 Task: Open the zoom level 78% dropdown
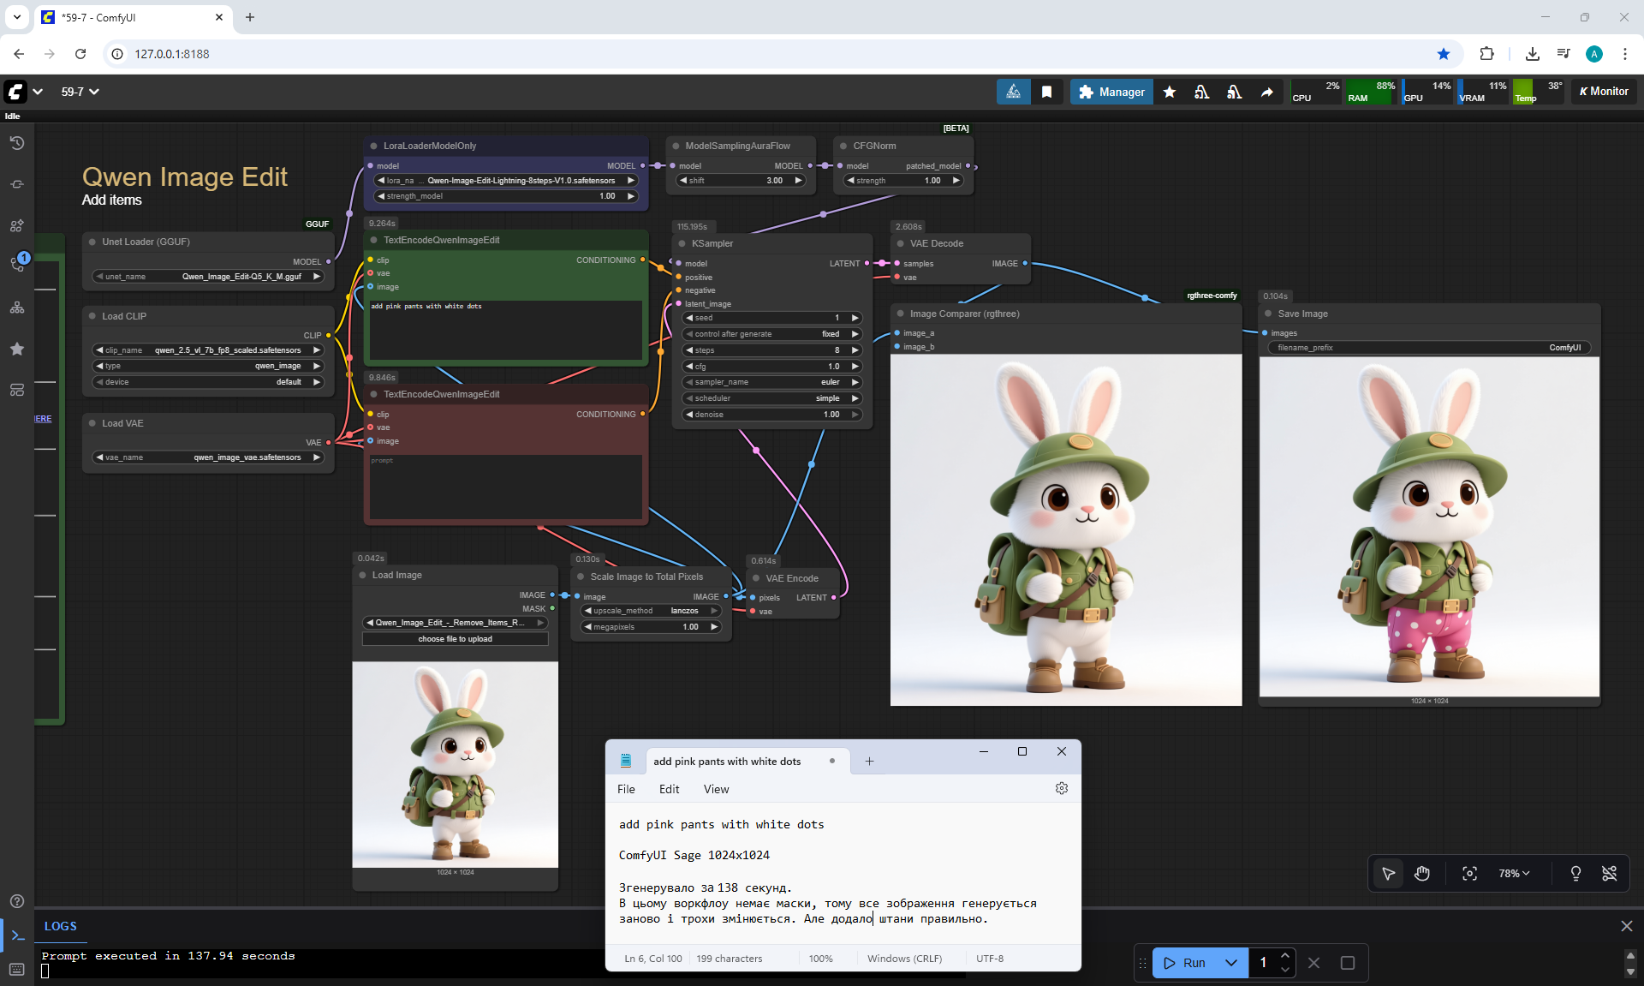tap(1513, 873)
